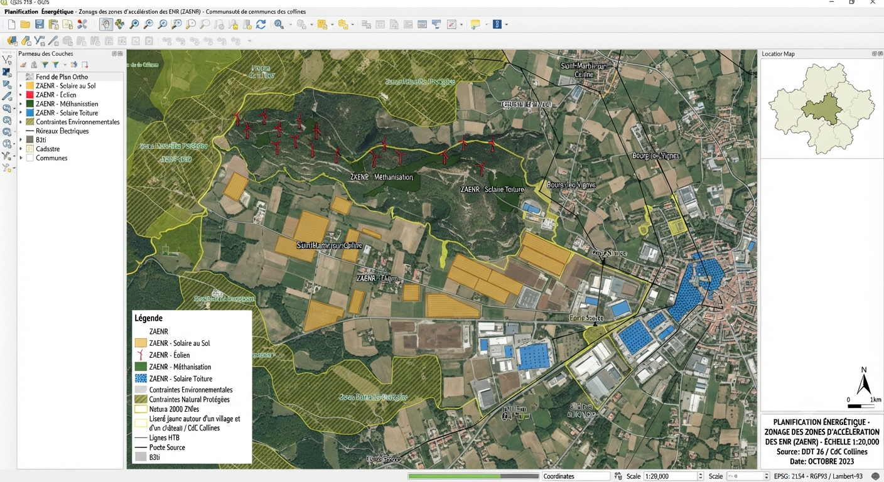Select the Réseaux Electriques layer row
Viewport: 884px width, 482px height.
tap(70, 131)
